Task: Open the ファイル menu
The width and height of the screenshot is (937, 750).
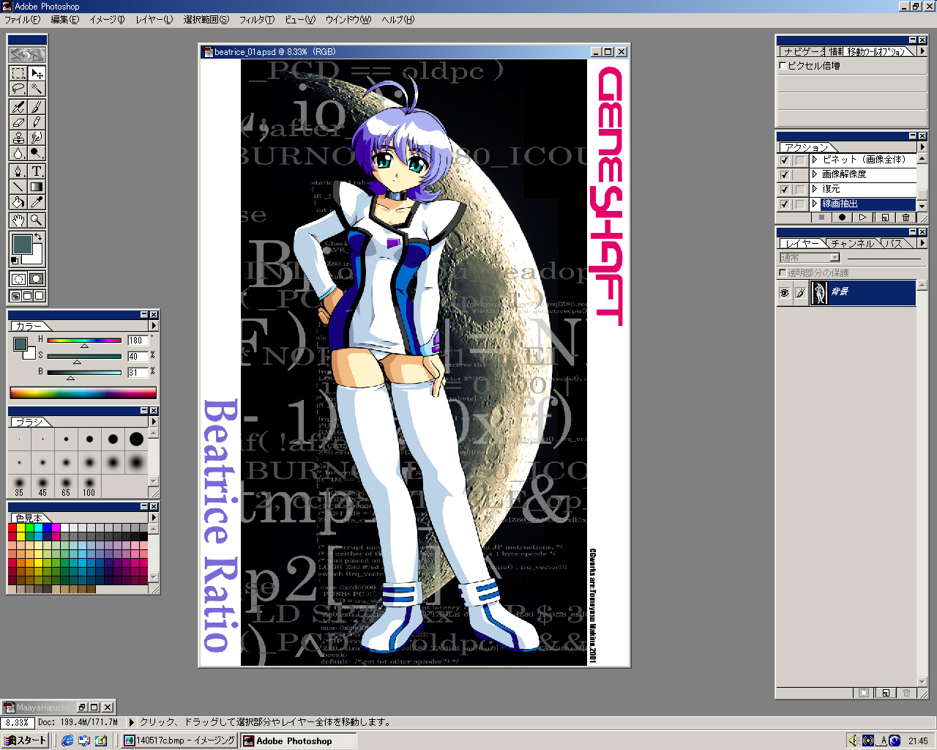Action: [23, 20]
